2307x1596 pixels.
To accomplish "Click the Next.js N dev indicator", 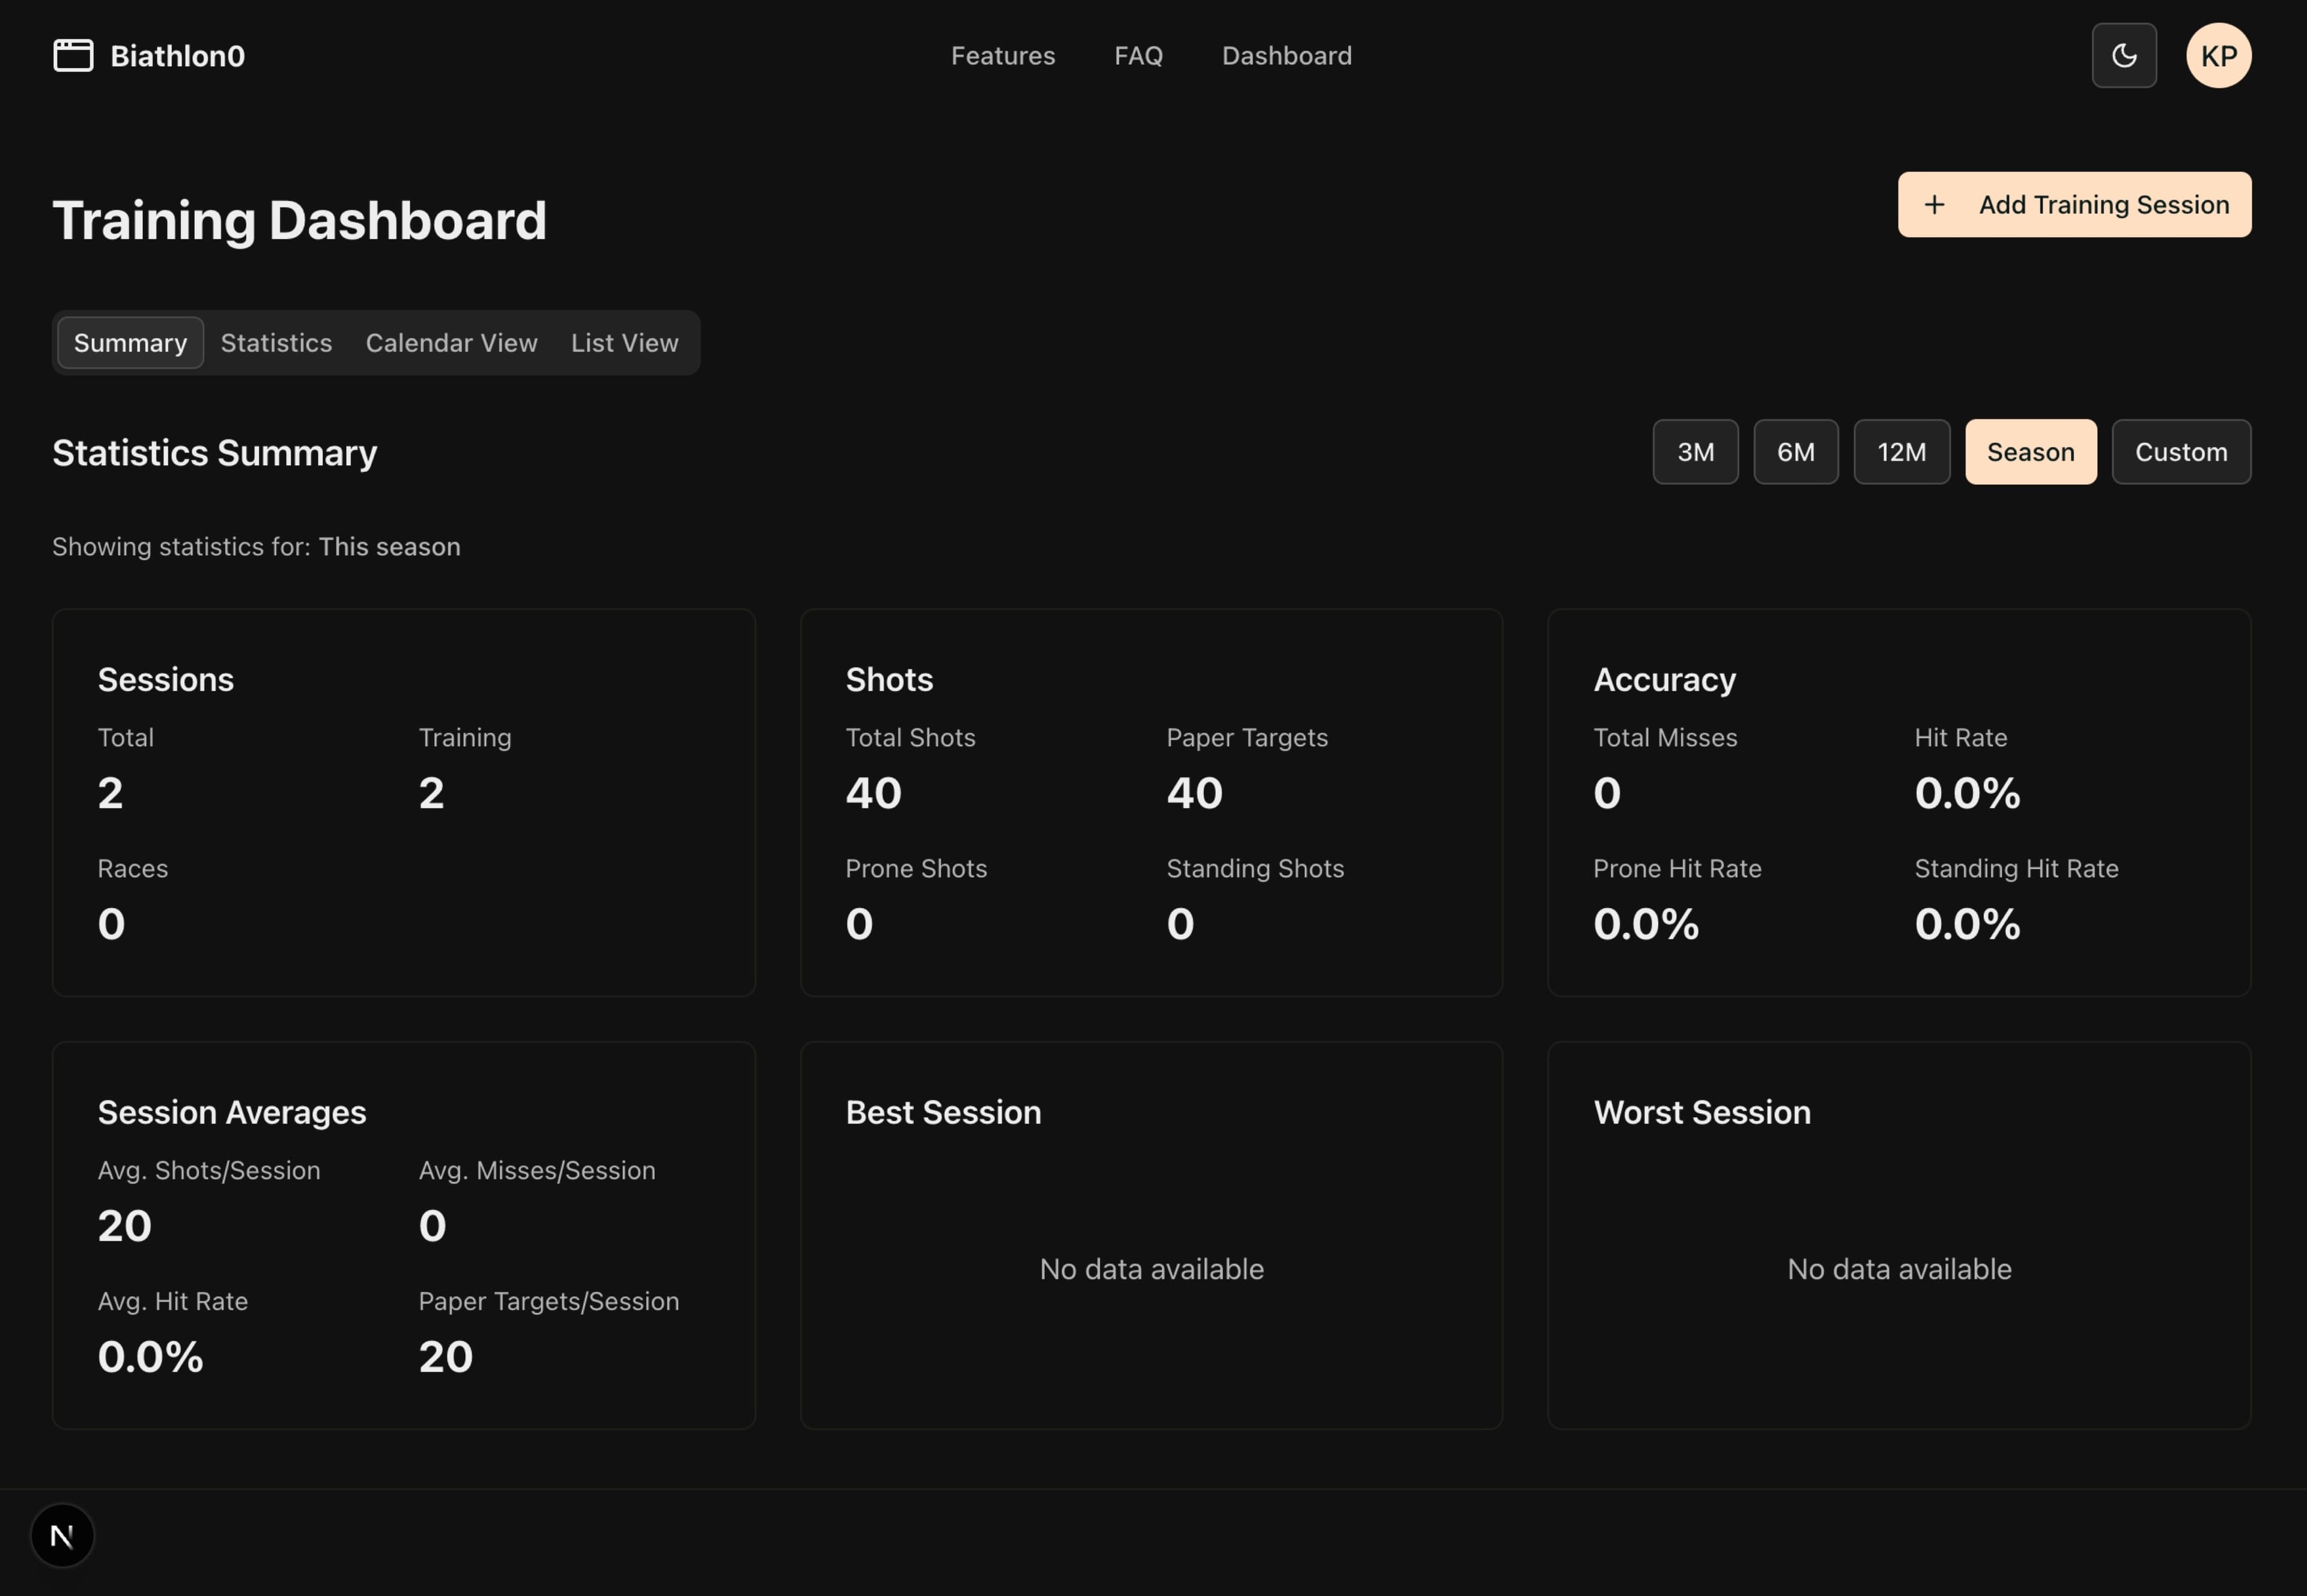I will pos(62,1535).
